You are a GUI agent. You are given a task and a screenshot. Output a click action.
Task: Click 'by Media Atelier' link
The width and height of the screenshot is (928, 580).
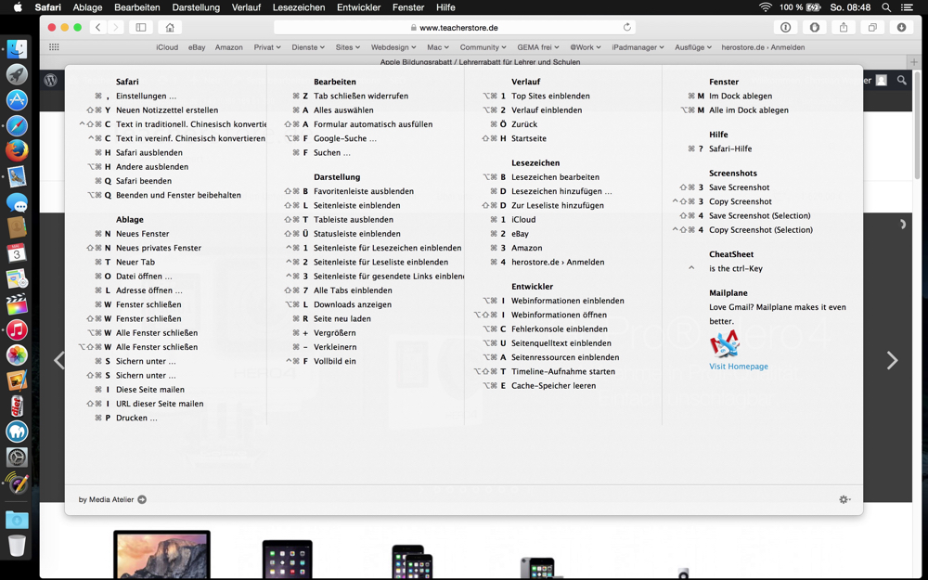point(106,499)
